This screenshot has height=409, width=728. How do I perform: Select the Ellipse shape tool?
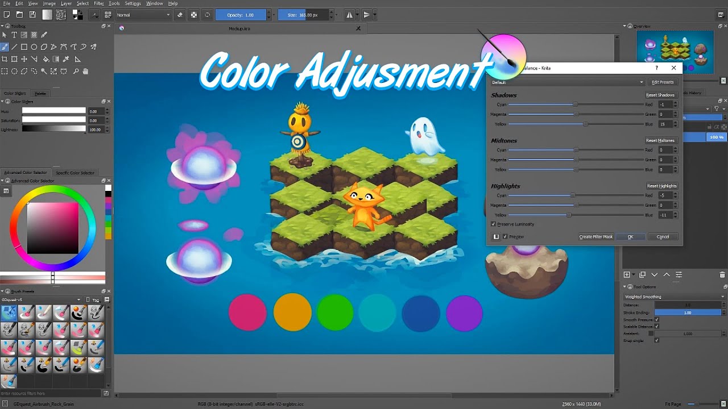pyautogui.click(x=34, y=47)
